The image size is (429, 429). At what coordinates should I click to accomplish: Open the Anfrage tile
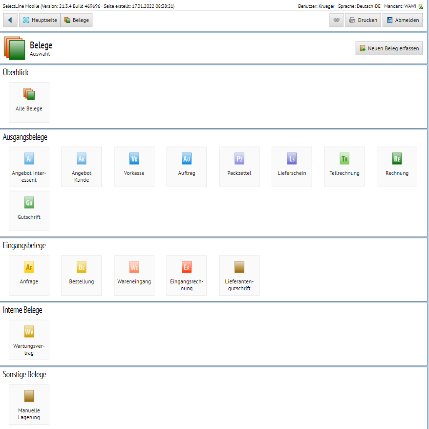(29, 276)
